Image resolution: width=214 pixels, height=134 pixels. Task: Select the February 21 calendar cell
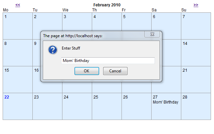[196, 79]
